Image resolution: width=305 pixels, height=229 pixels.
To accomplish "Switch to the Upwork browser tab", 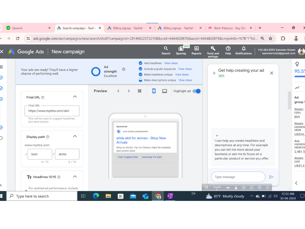I will pyautogui.click(x=28, y=28).
